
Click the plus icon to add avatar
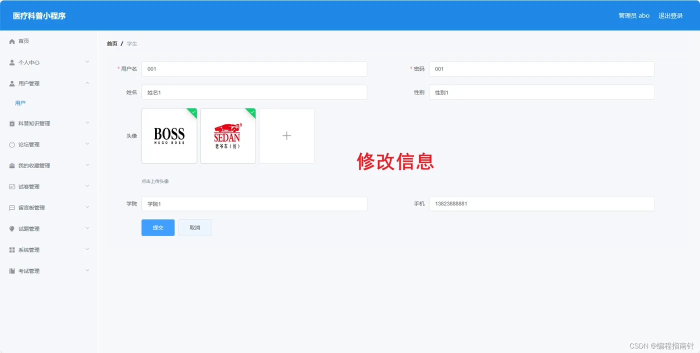click(x=286, y=135)
